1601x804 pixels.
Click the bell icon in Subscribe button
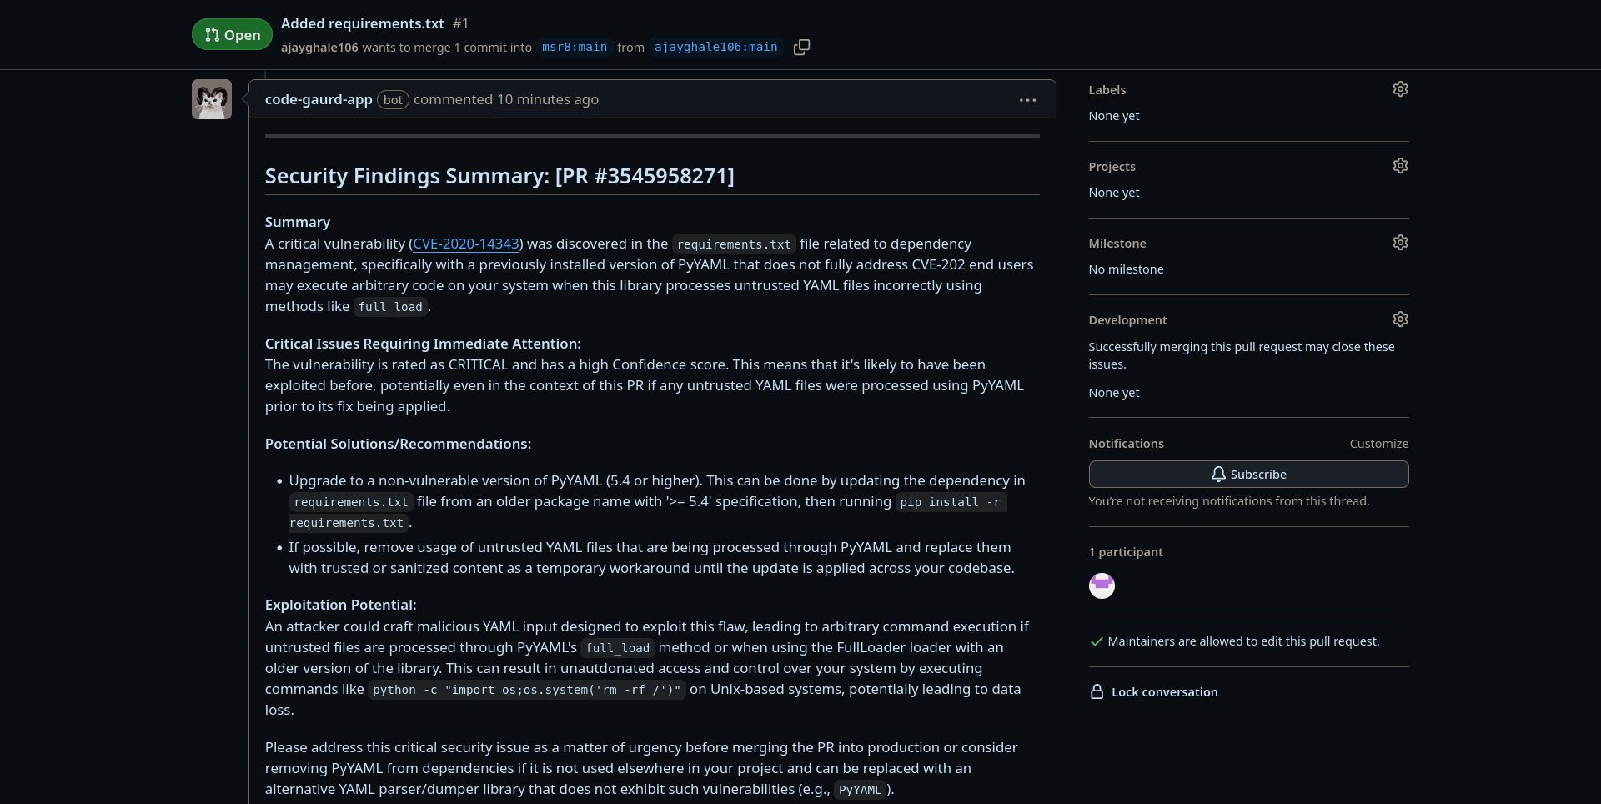pyautogui.click(x=1218, y=475)
